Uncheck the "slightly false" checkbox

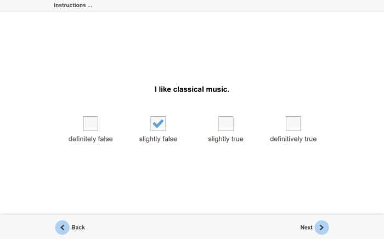[158, 123]
